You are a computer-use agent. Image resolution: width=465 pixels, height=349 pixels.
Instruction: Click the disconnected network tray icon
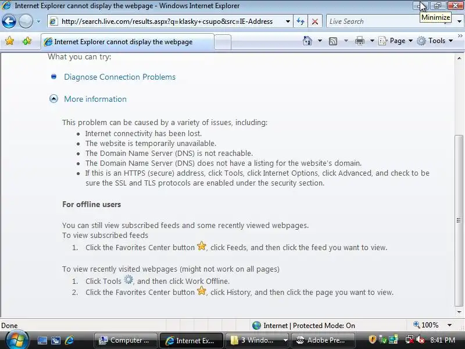click(x=410, y=340)
